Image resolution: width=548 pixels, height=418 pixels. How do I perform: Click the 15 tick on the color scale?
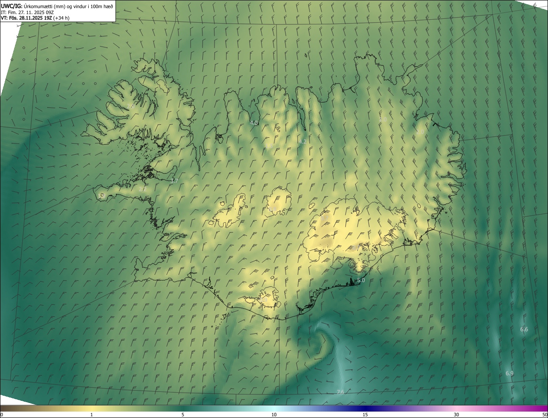pos(365,415)
